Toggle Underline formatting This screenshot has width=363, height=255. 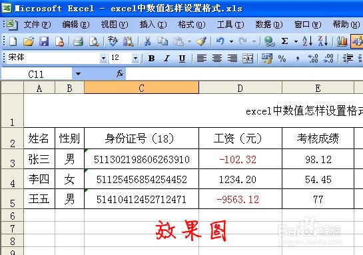click(x=182, y=59)
